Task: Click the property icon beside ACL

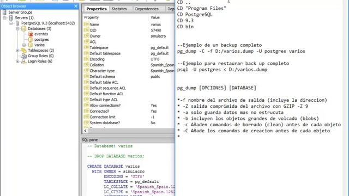Action: (86, 41)
